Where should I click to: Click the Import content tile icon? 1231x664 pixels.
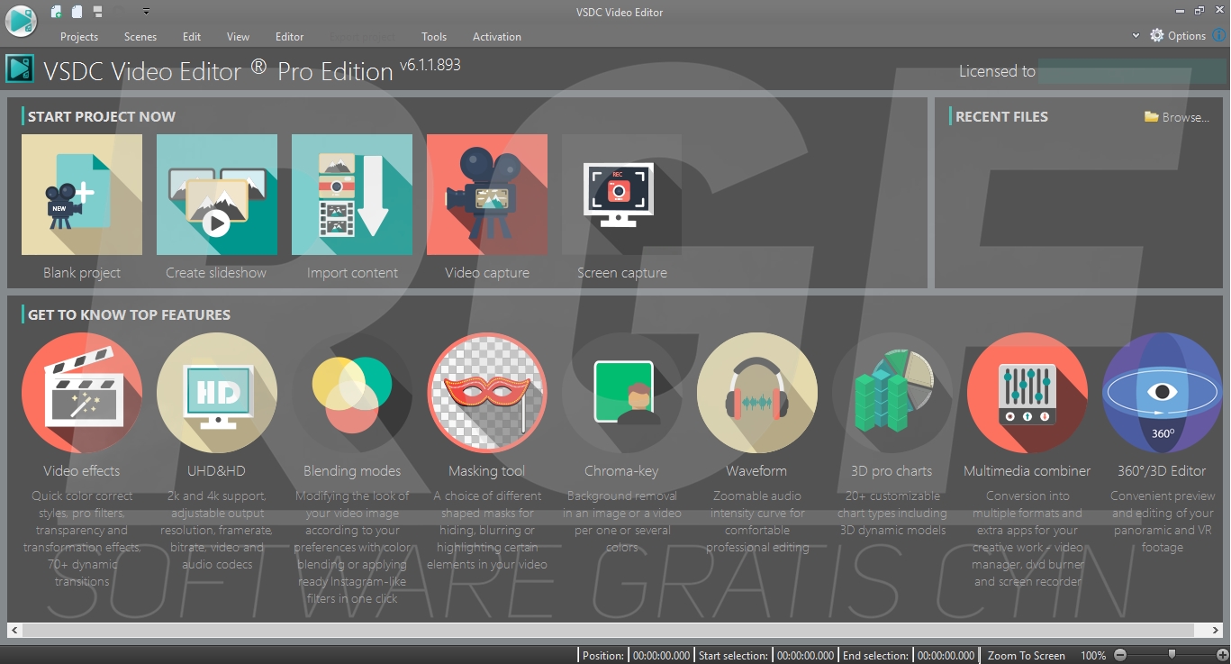352,195
